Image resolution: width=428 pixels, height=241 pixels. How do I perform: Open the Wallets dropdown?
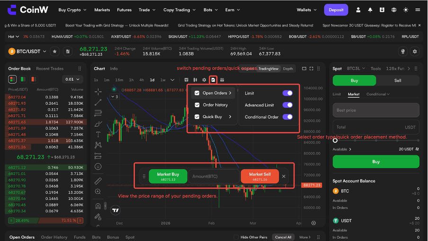click(x=306, y=10)
